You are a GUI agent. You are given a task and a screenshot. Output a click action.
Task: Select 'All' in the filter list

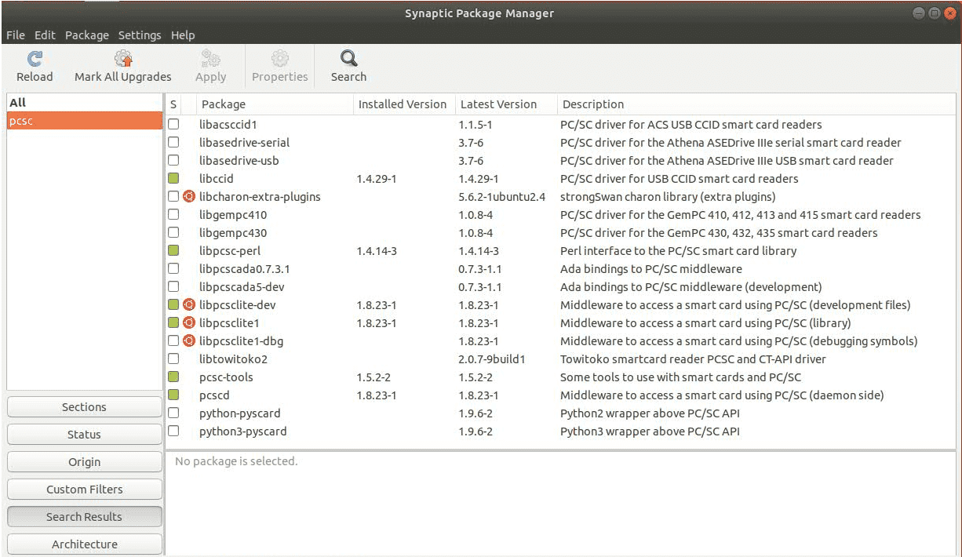84,103
